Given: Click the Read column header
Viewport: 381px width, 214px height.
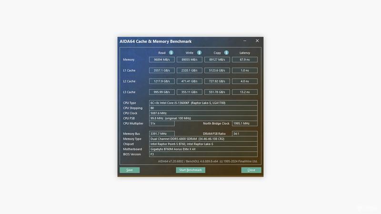Looking at the screenshot, I should click(x=162, y=53).
